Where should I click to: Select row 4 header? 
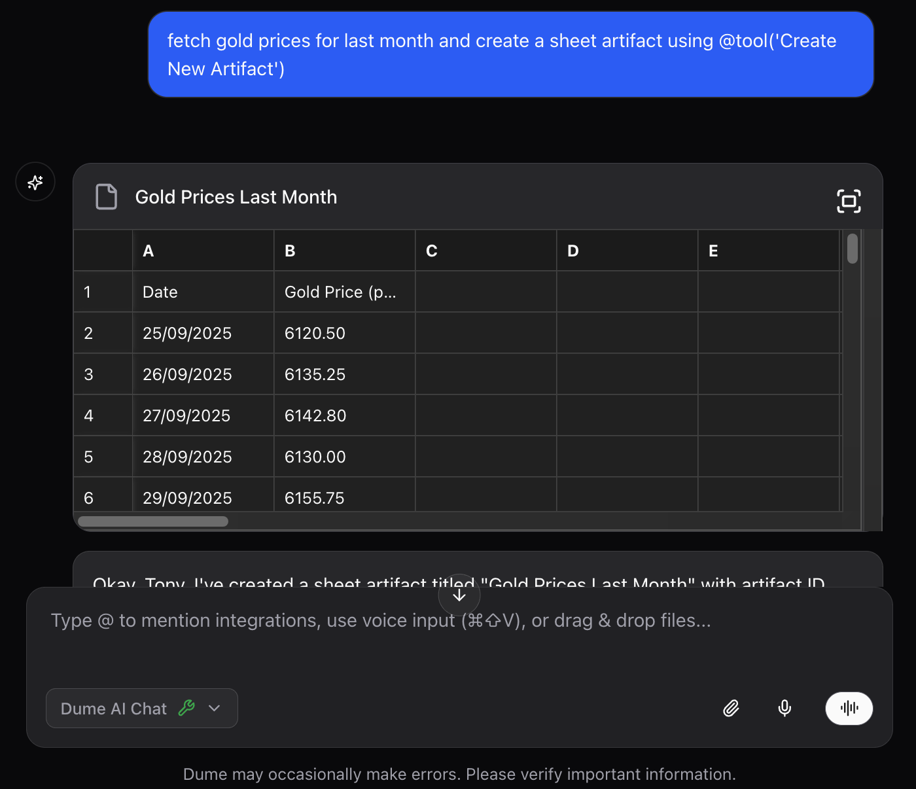(103, 415)
